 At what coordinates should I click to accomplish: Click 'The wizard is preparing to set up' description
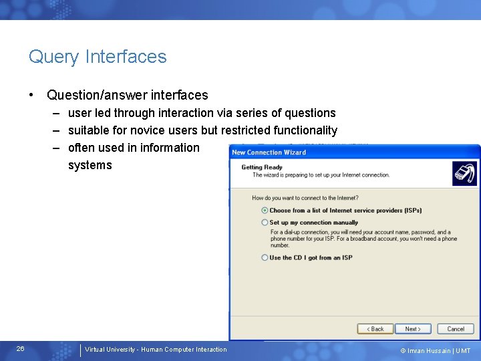(321, 175)
